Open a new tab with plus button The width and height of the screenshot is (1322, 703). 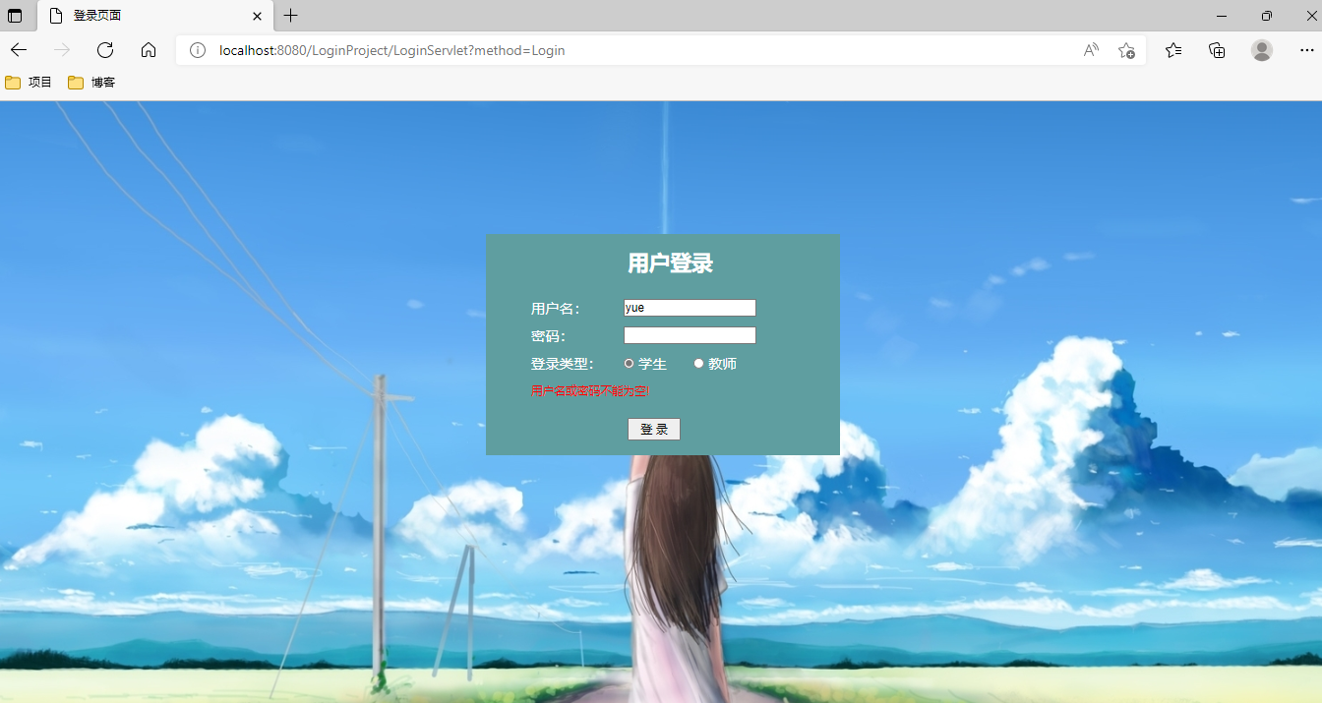click(290, 16)
